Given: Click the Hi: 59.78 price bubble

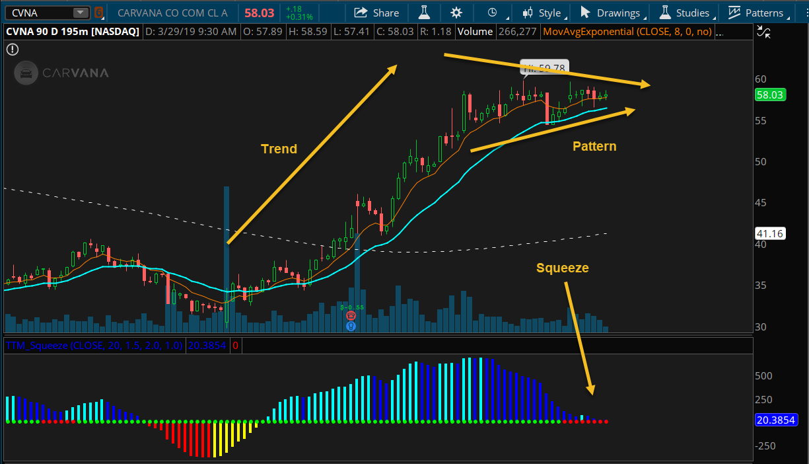Looking at the screenshot, I should pos(544,67).
